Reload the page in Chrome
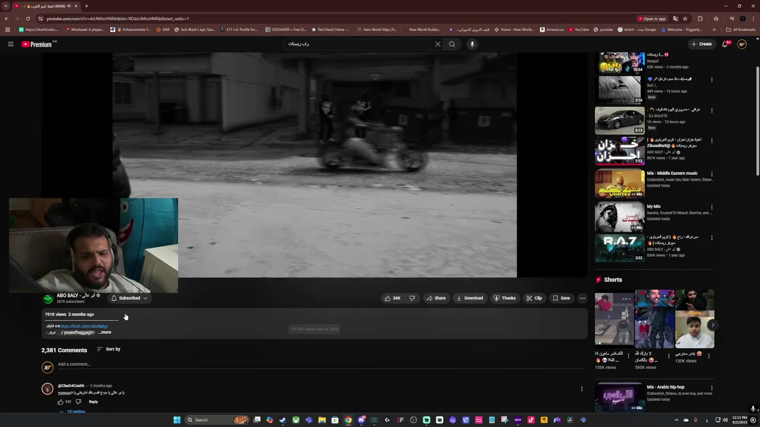760x427 pixels. (27, 18)
